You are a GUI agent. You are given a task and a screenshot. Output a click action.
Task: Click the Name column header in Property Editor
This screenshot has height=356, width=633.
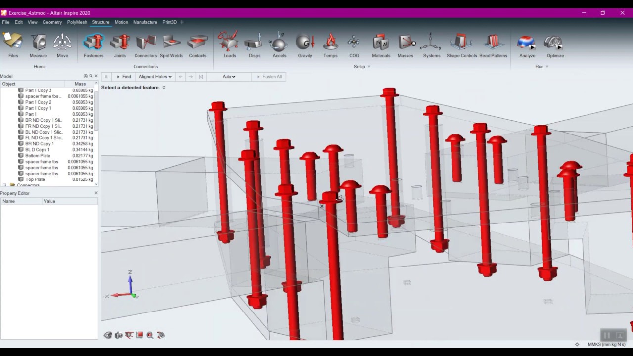click(21, 201)
